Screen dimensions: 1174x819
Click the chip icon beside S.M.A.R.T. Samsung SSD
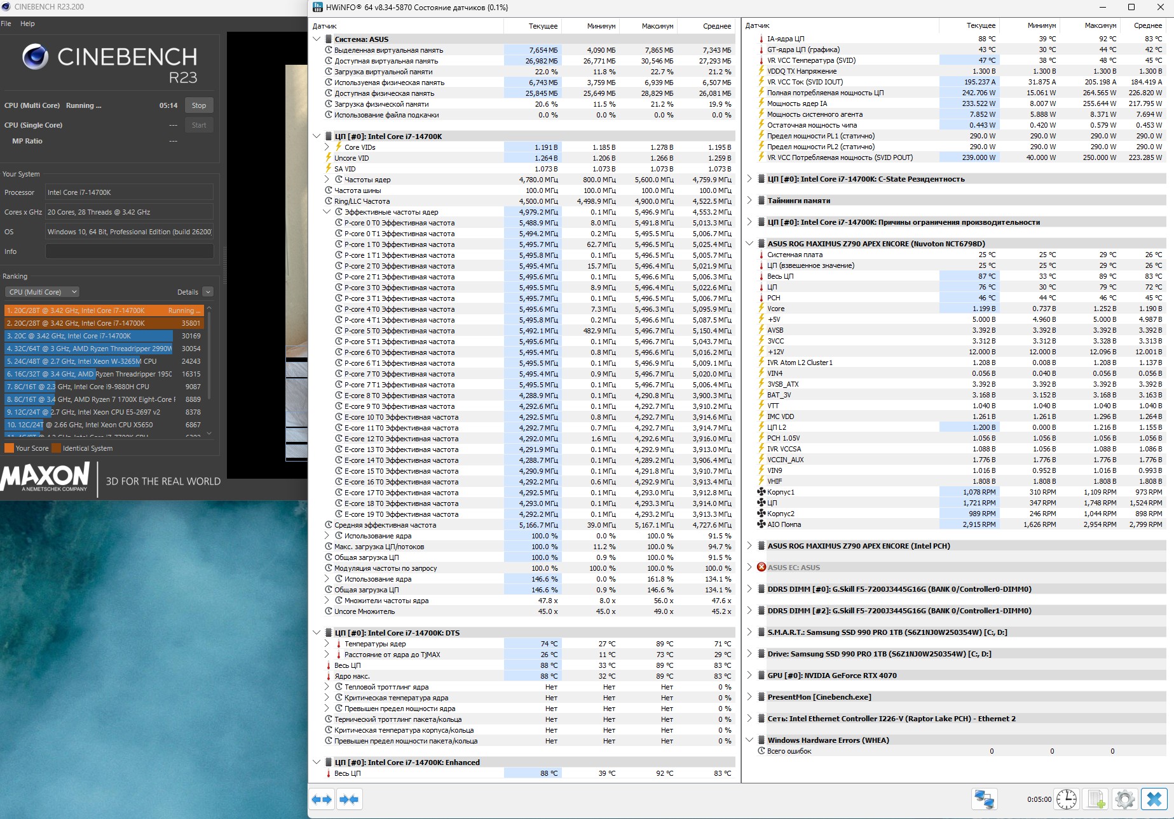761,632
